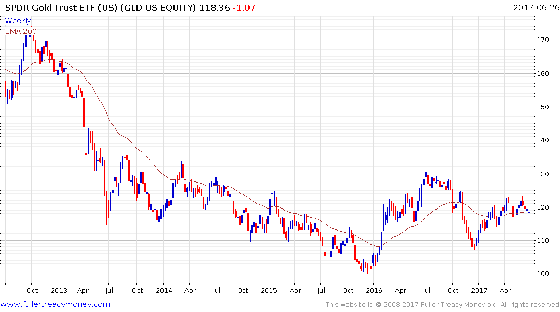Click the 2013 year axis label

coord(58,290)
